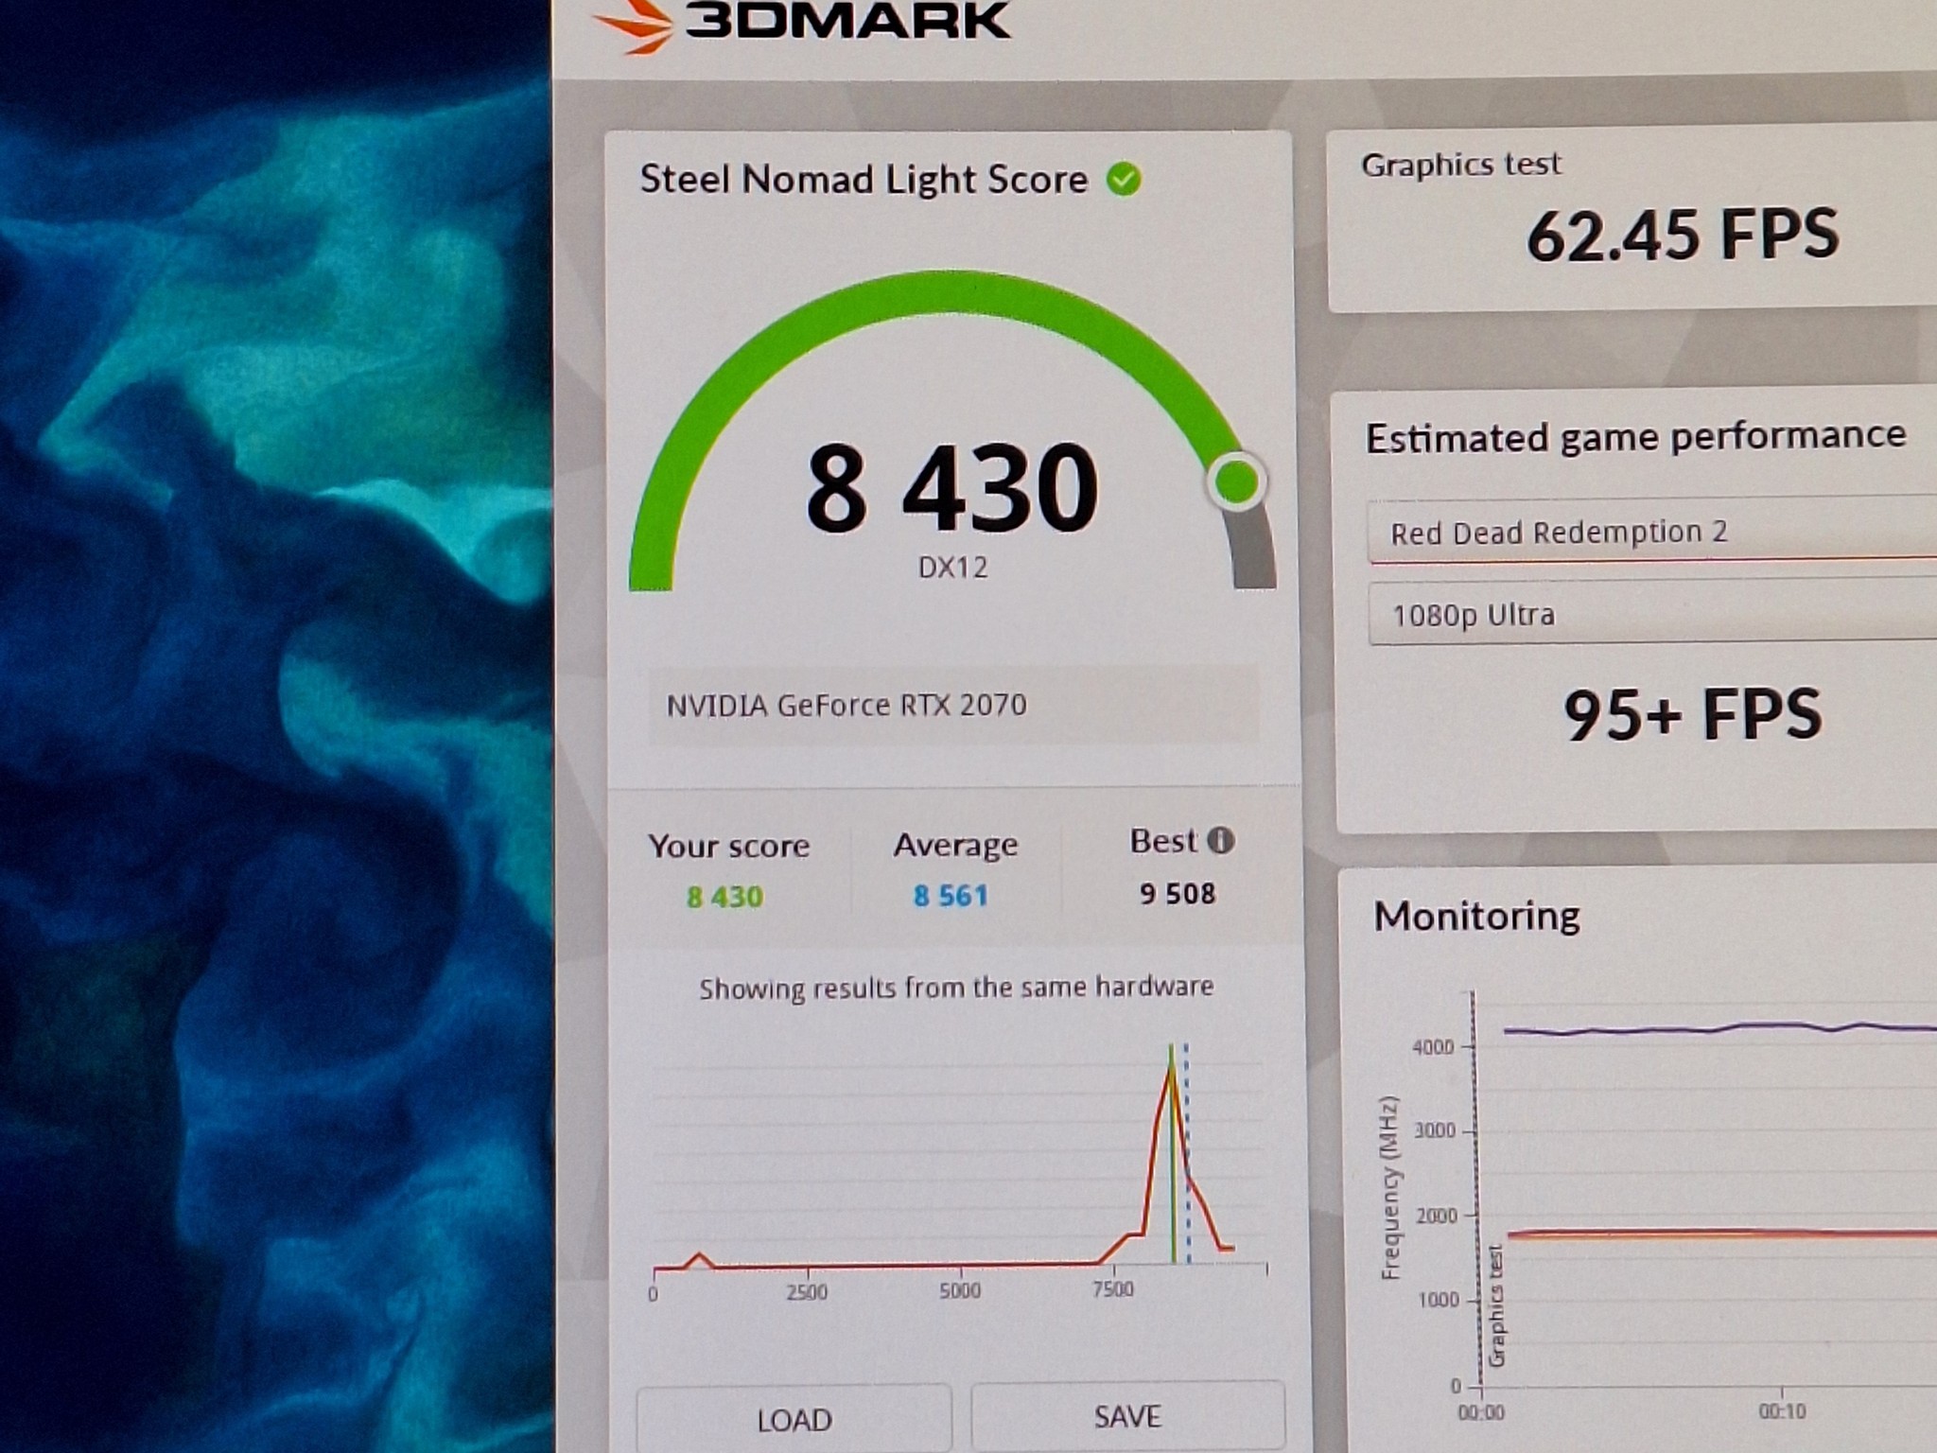Screen dimensions: 1937x1453
Task: Click the 3DMARK title text
Action: 847,21
